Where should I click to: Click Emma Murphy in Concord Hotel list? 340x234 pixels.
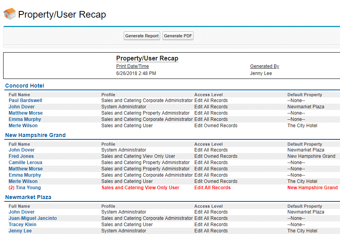(x=25, y=119)
